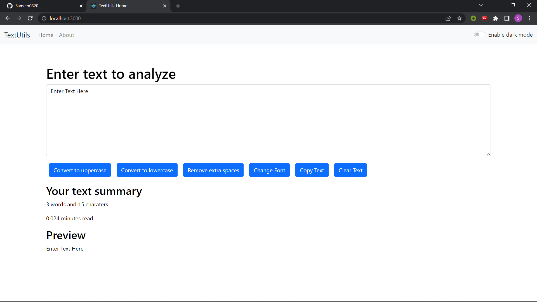Click the back navigation arrow

point(7,18)
